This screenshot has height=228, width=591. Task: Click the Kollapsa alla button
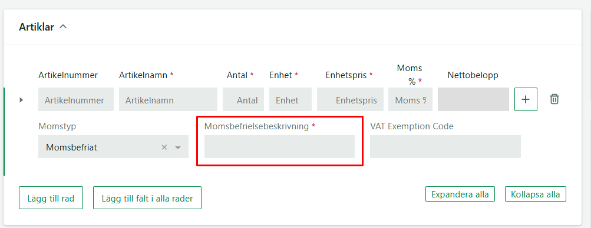click(x=536, y=194)
